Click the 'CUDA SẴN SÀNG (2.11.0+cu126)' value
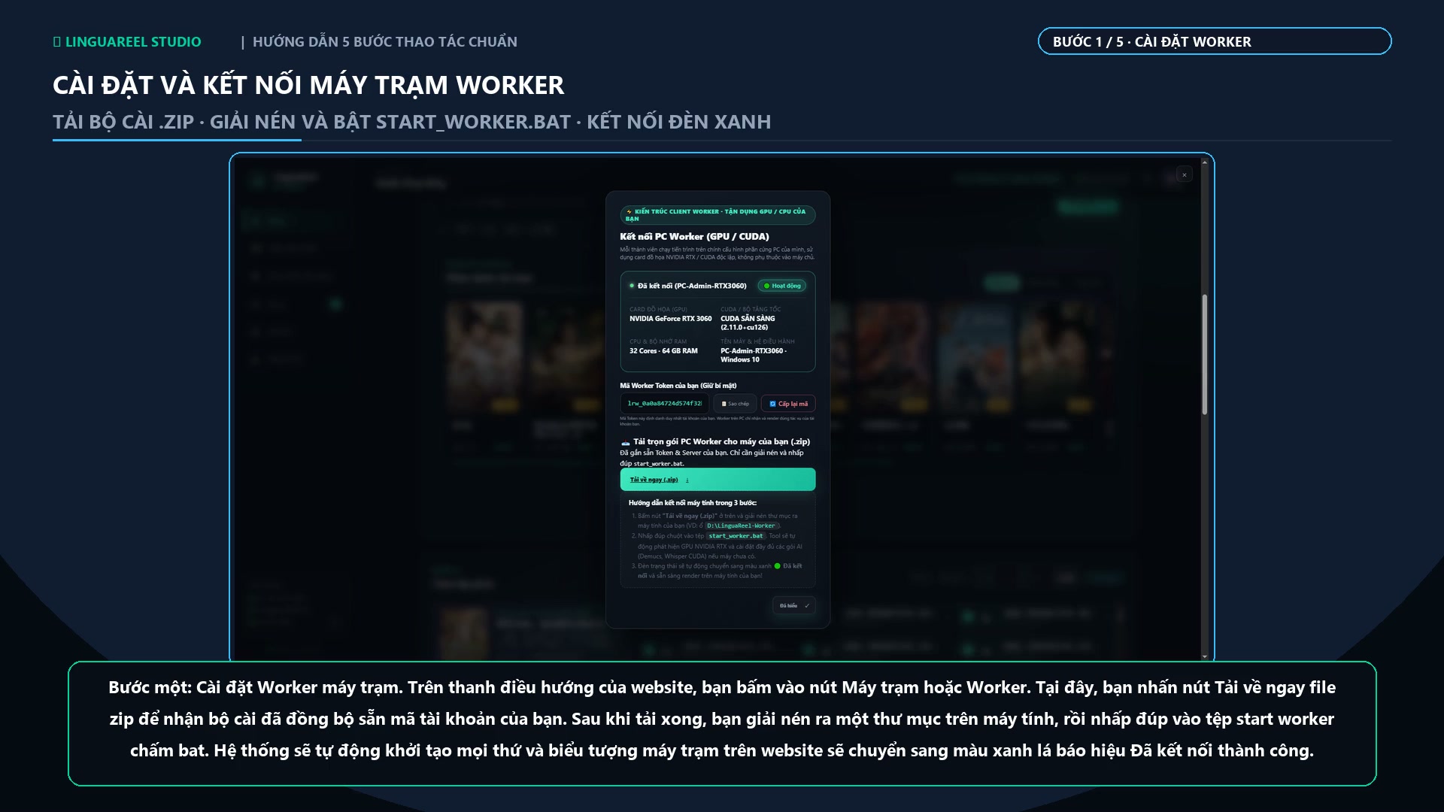The image size is (1444, 812). [748, 323]
